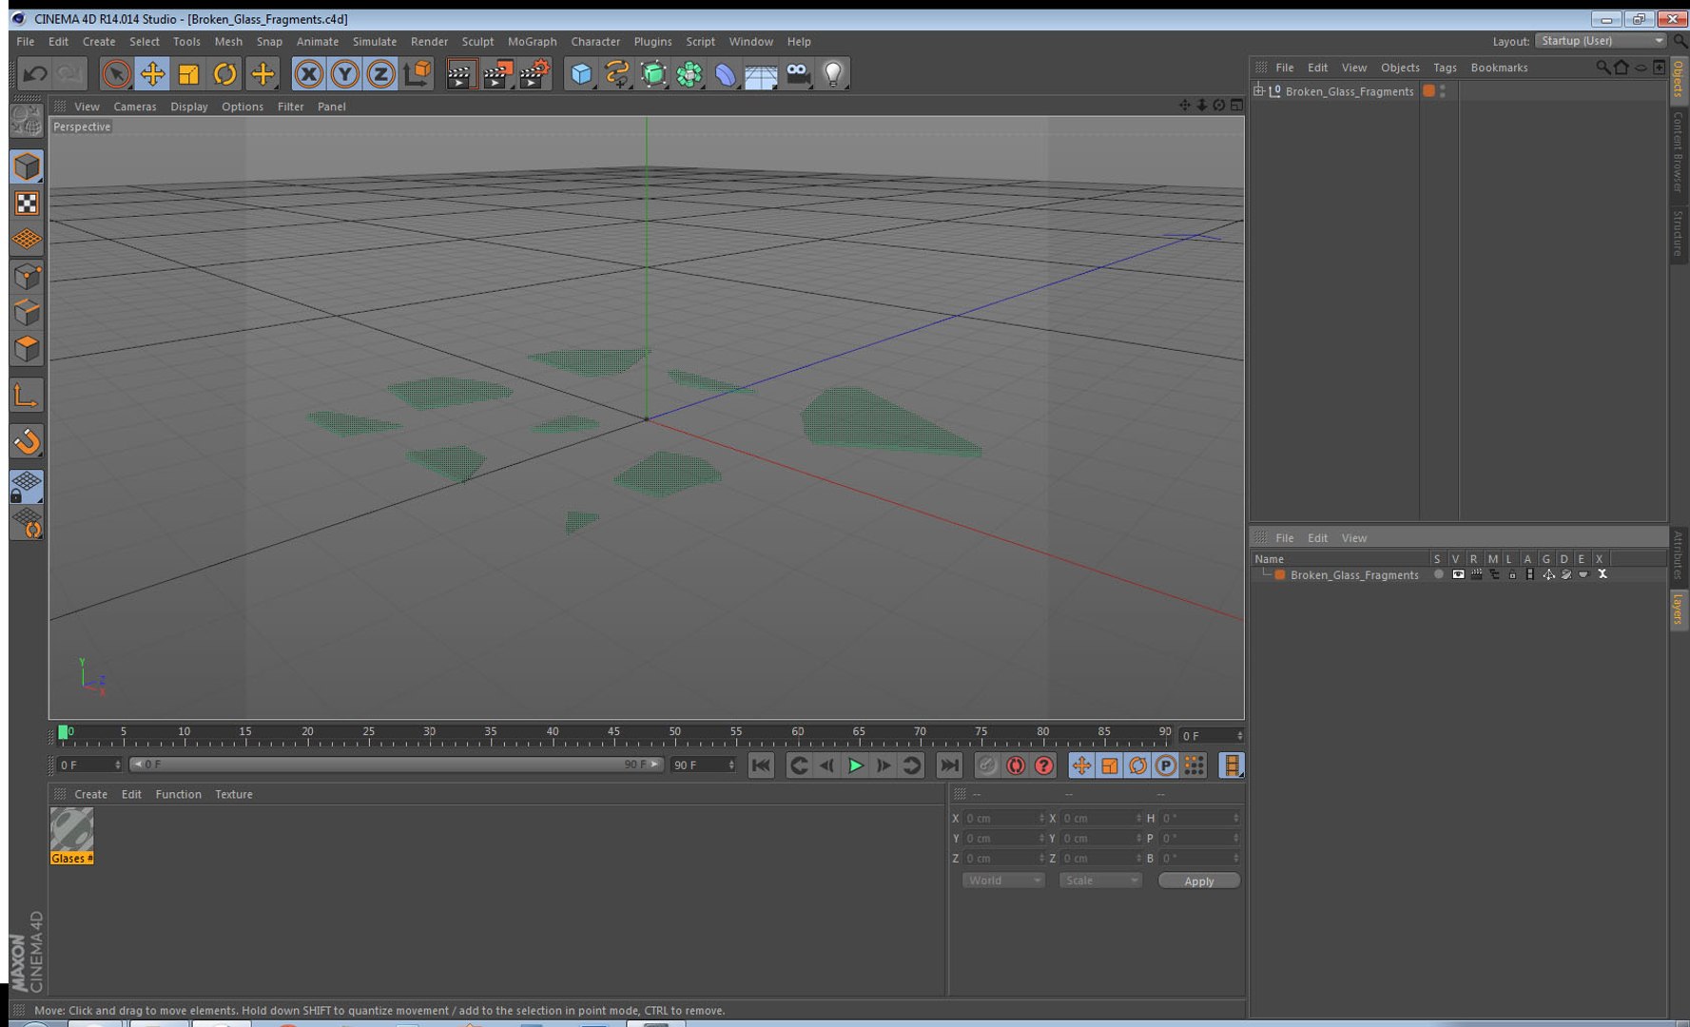Open the deformer objects icon

point(726,73)
